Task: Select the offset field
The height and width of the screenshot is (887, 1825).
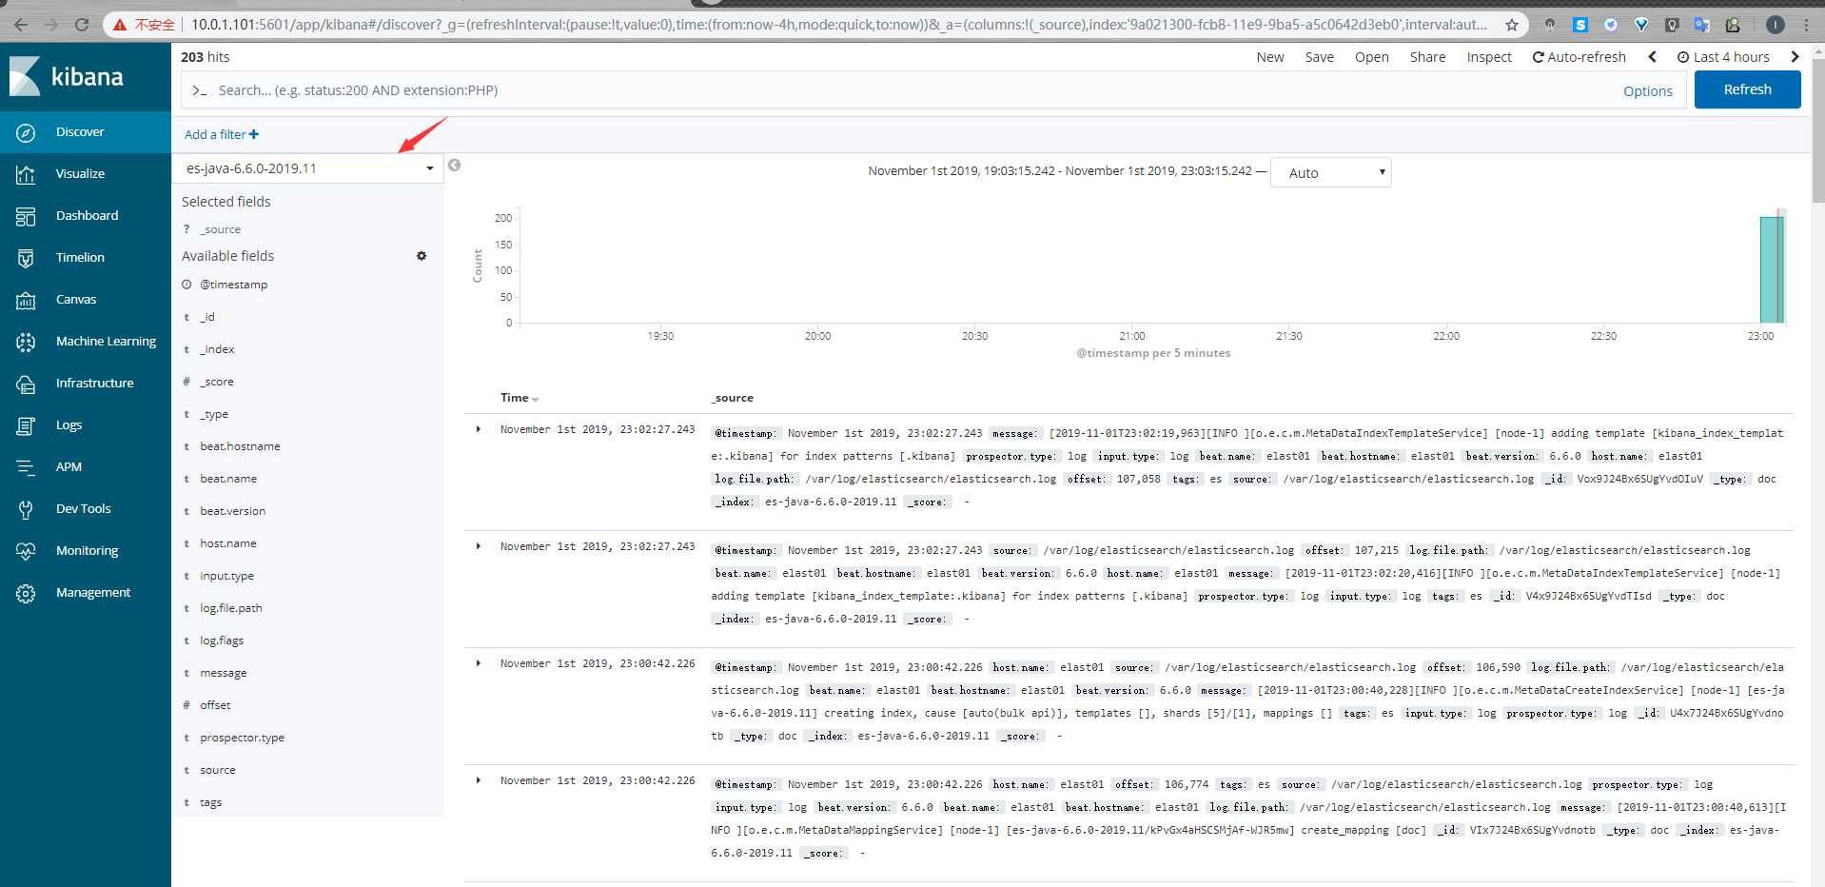Action: pos(215,705)
